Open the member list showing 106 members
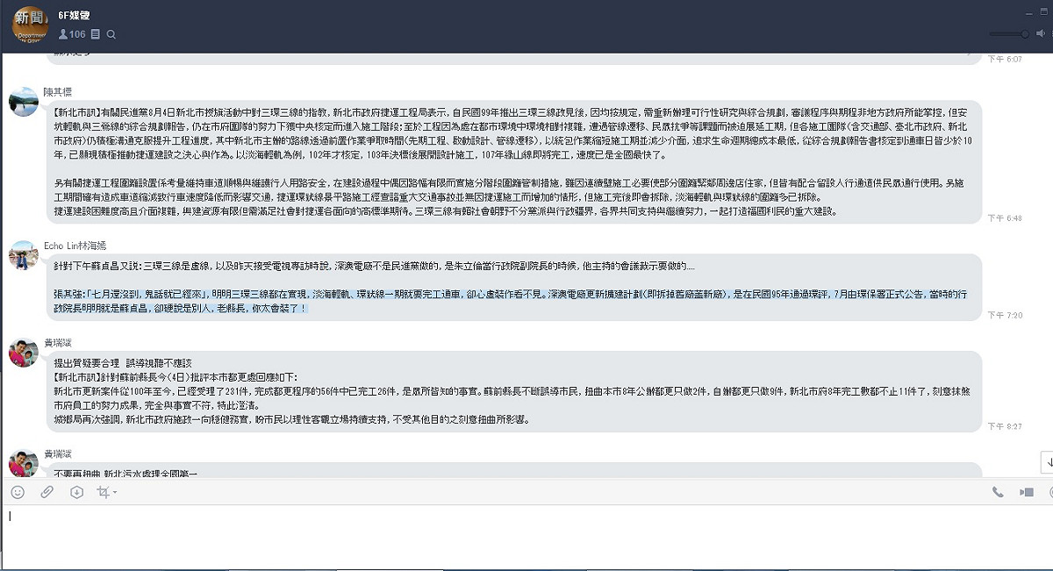This screenshot has height=571, width=1053. coord(72,34)
